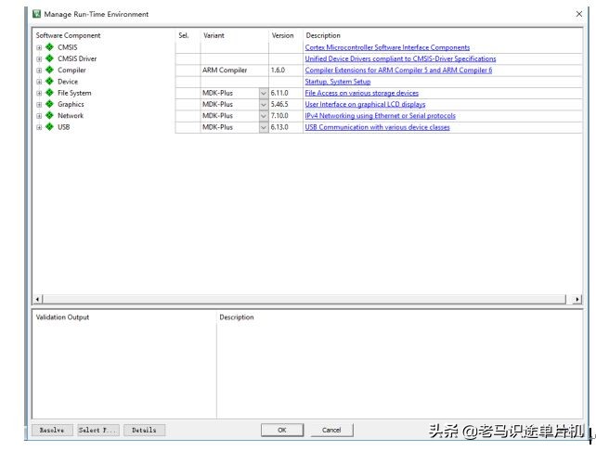Click the Variant column header

point(214,35)
